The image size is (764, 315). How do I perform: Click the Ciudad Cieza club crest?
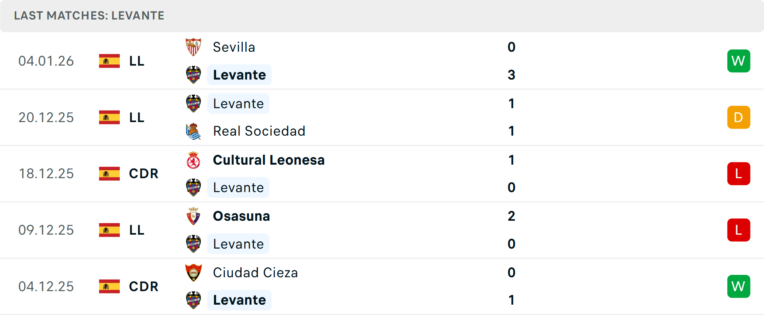point(193,273)
